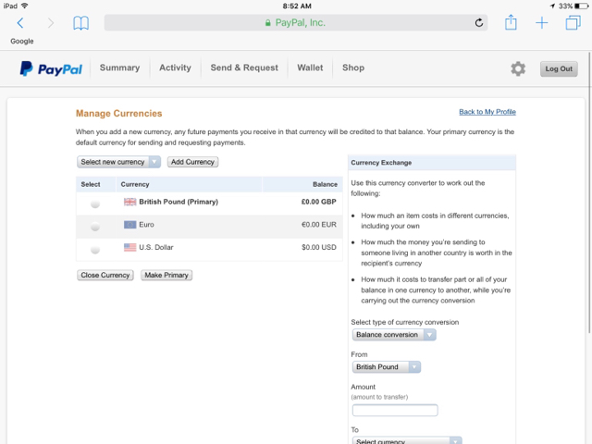This screenshot has width=592, height=444.
Task: Click the $0.00 USD balance
Action: 318,247
